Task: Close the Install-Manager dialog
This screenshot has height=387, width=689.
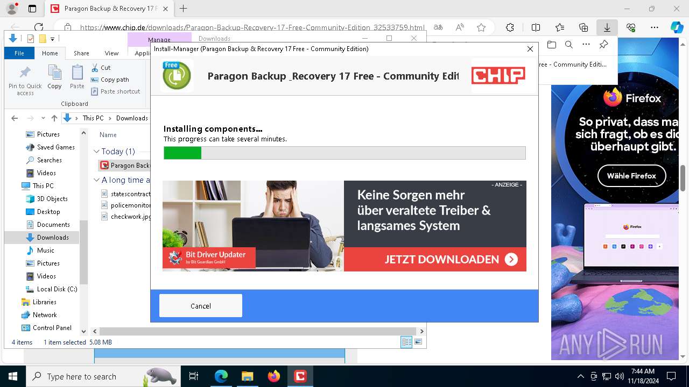Action: coord(530,49)
